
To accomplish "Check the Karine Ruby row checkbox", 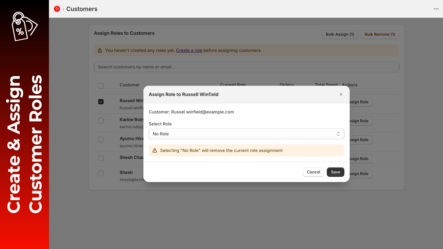I will tap(101, 121).
